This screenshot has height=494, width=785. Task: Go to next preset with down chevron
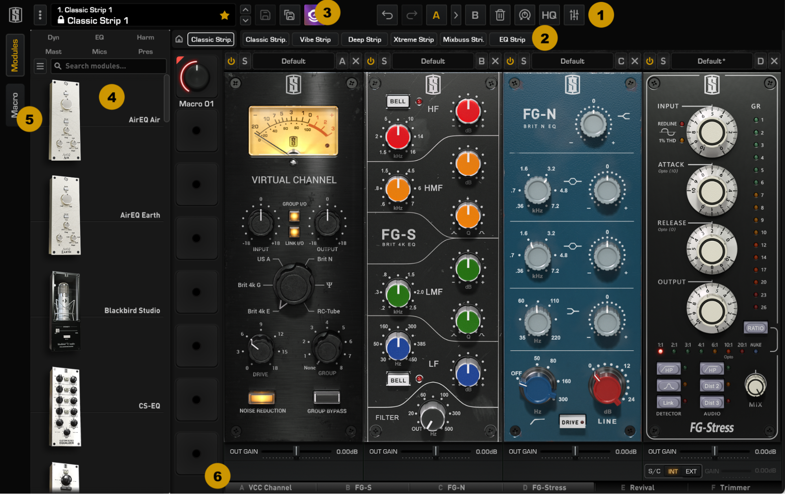tap(245, 20)
